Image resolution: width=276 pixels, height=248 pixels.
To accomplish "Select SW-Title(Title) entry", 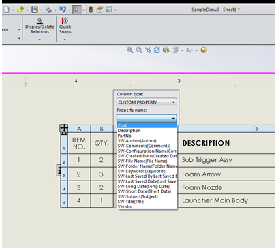I will (147, 202).
